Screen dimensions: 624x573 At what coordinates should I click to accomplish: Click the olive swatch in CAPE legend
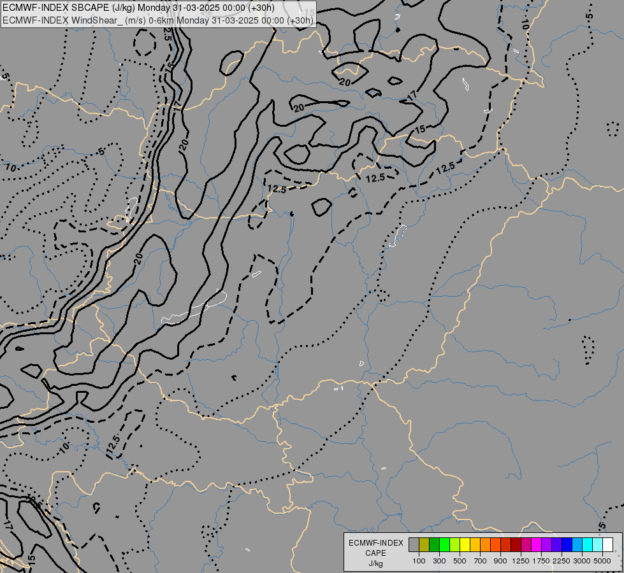424,544
